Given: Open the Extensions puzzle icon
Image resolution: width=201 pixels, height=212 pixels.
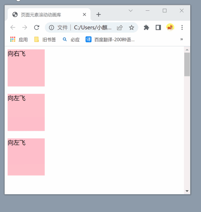Looking at the screenshot, I should [x=146, y=27].
